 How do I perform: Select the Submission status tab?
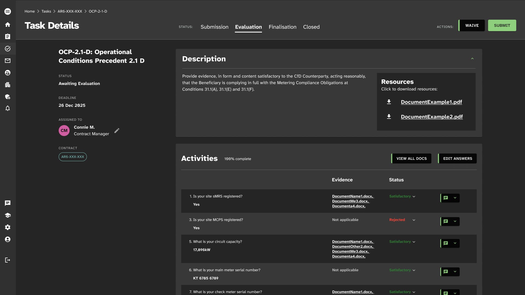[x=214, y=27]
